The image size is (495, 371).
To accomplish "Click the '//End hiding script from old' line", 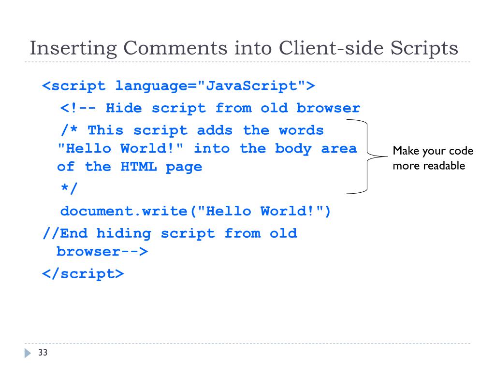I will pos(170,233).
